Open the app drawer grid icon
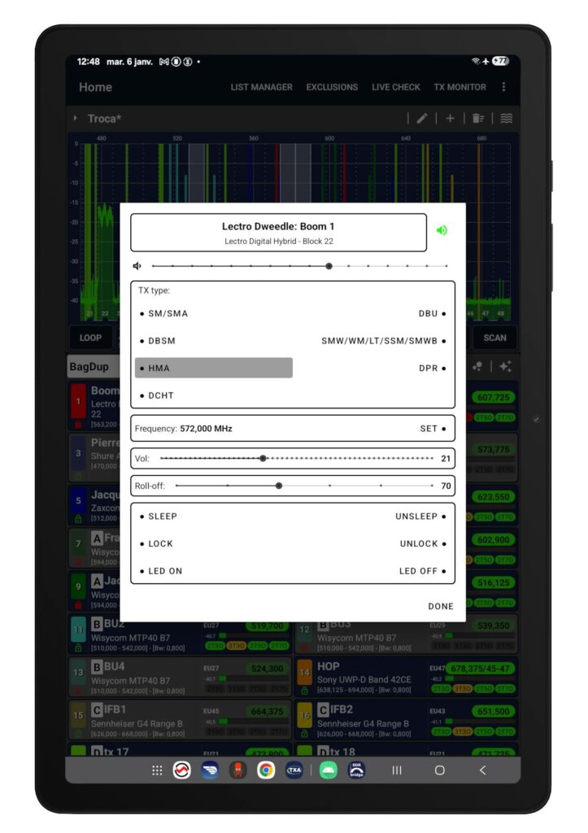588x833 pixels. point(157,770)
